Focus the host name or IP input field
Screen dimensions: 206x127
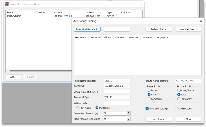click(x=117, y=29)
